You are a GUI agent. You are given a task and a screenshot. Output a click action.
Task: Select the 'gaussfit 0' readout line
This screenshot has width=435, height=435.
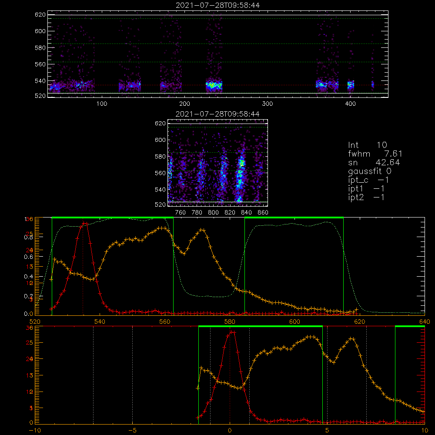tap(370, 171)
